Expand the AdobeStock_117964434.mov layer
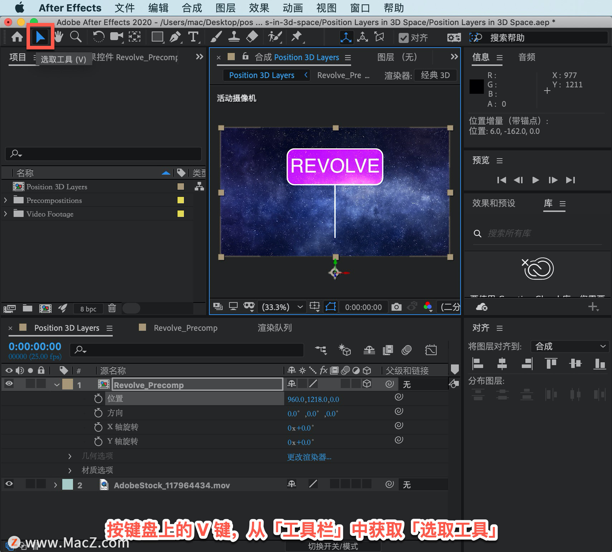Viewport: 612px width, 552px height. click(x=55, y=485)
